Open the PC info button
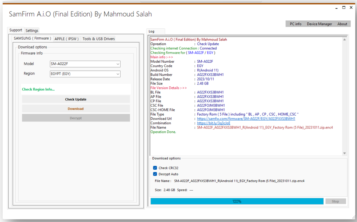This screenshot has width=357, height=222. [295, 24]
